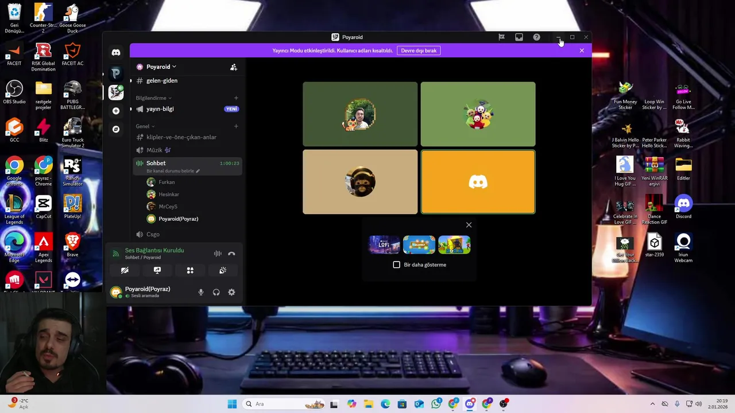735x413 pixels.
Task: Open WhatsApp from the taskbar
Action: [436, 404]
